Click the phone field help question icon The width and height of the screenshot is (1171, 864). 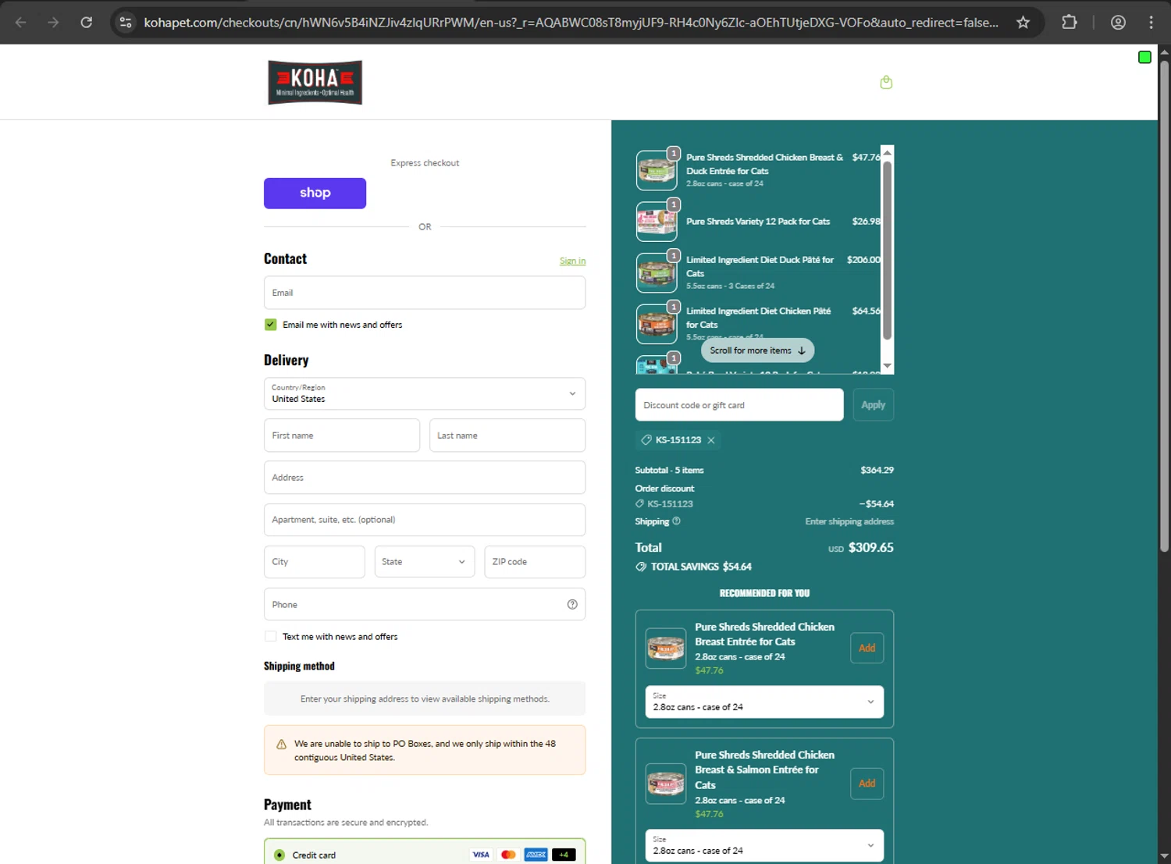coord(572,604)
